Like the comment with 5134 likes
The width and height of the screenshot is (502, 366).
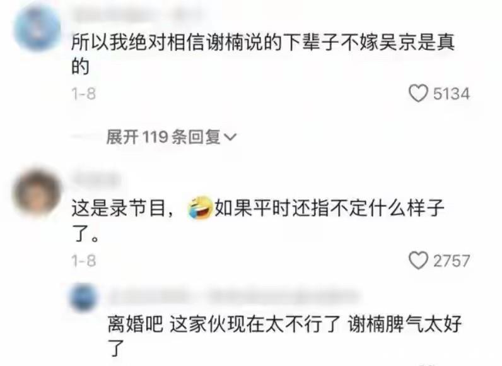[x=418, y=93]
